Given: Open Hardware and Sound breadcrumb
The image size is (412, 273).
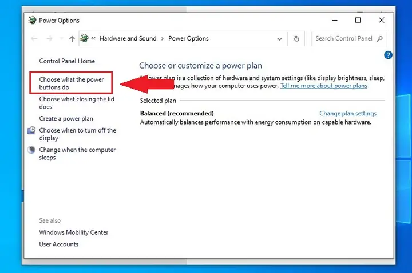Looking at the screenshot, I should [128, 38].
